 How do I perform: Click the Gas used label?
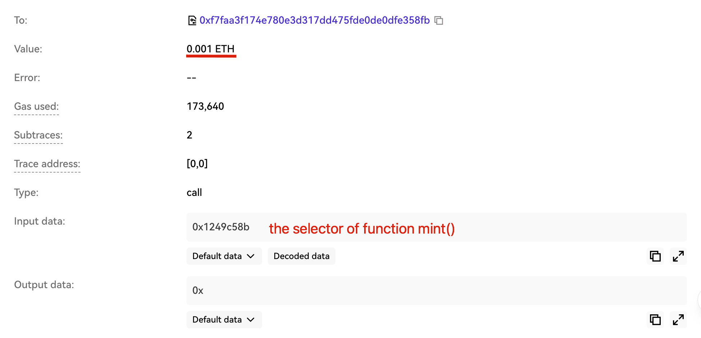coord(36,107)
